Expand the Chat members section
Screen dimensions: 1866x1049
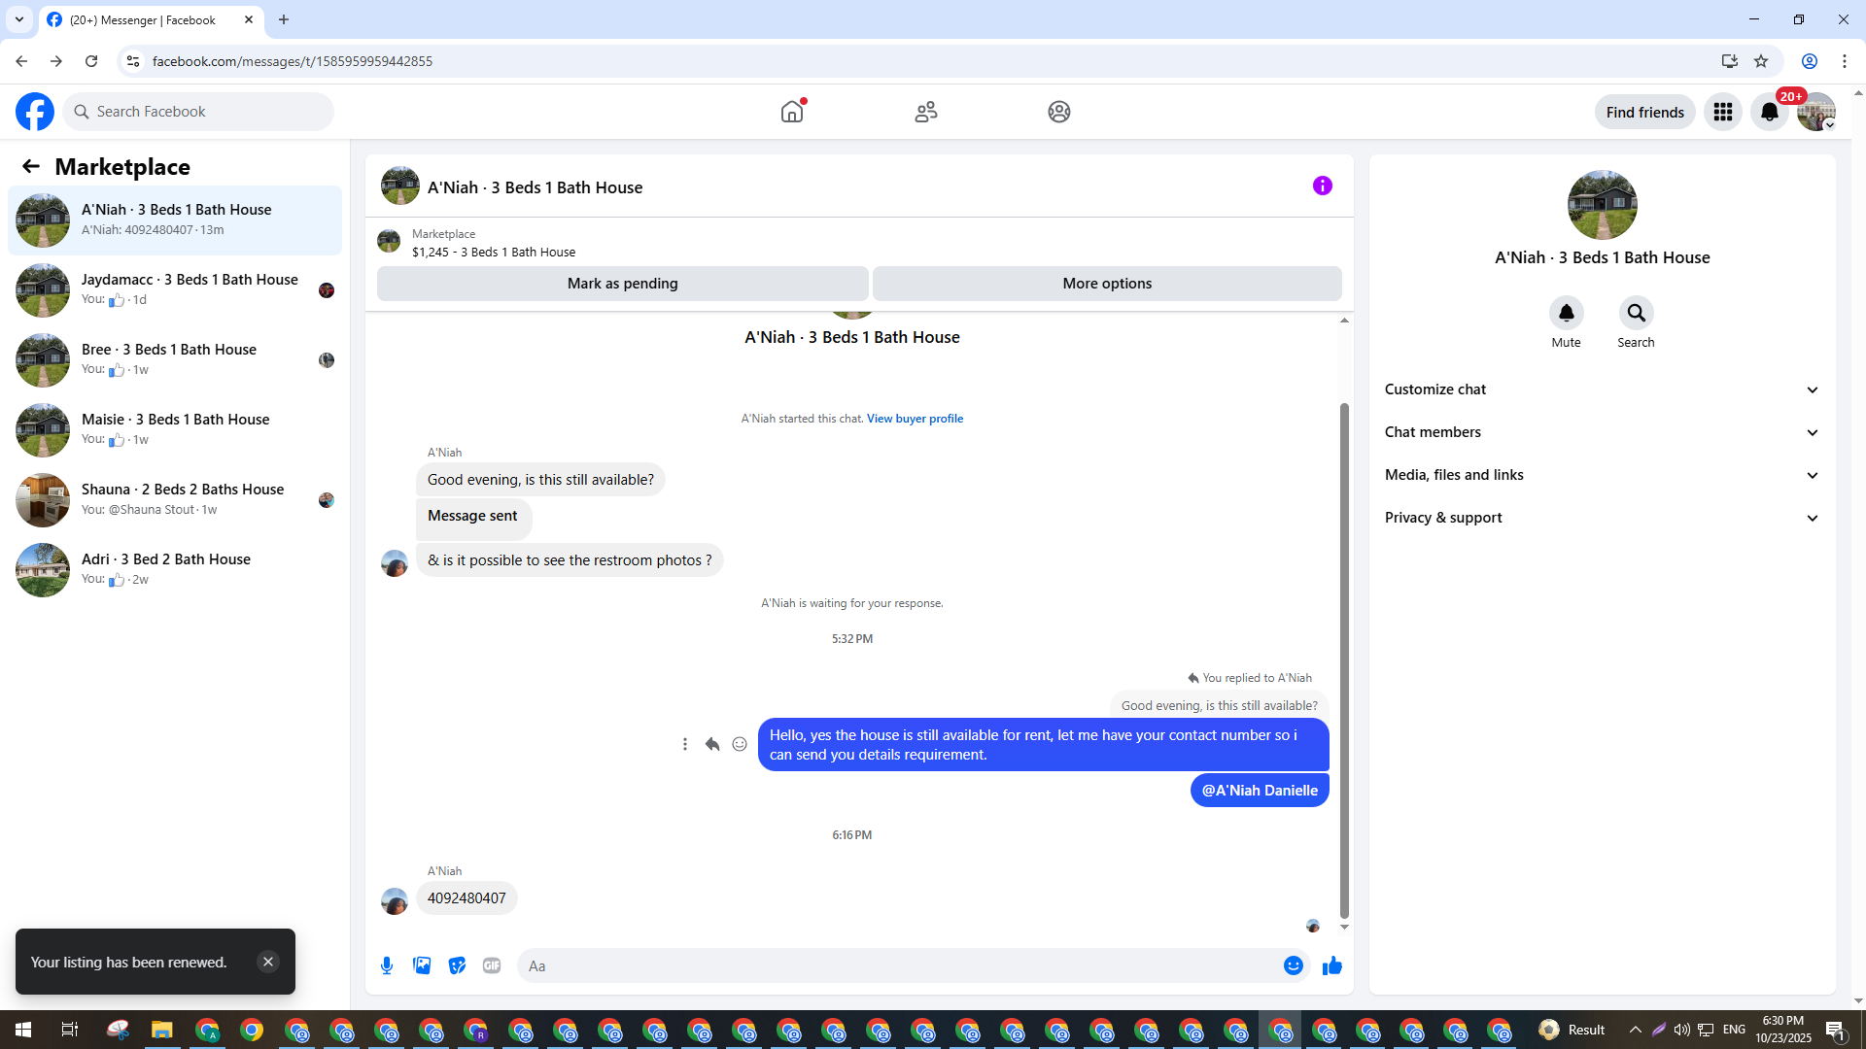coord(1602,432)
